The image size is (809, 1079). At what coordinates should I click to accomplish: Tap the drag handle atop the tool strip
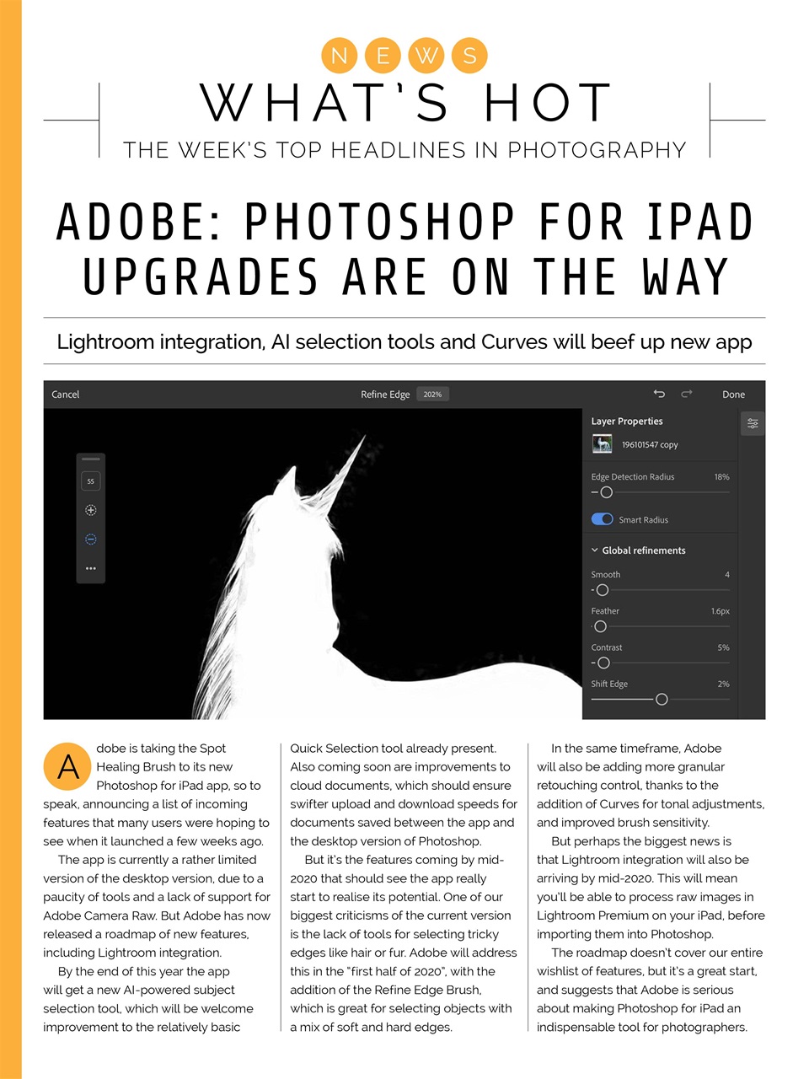click(x=90, y=459)
